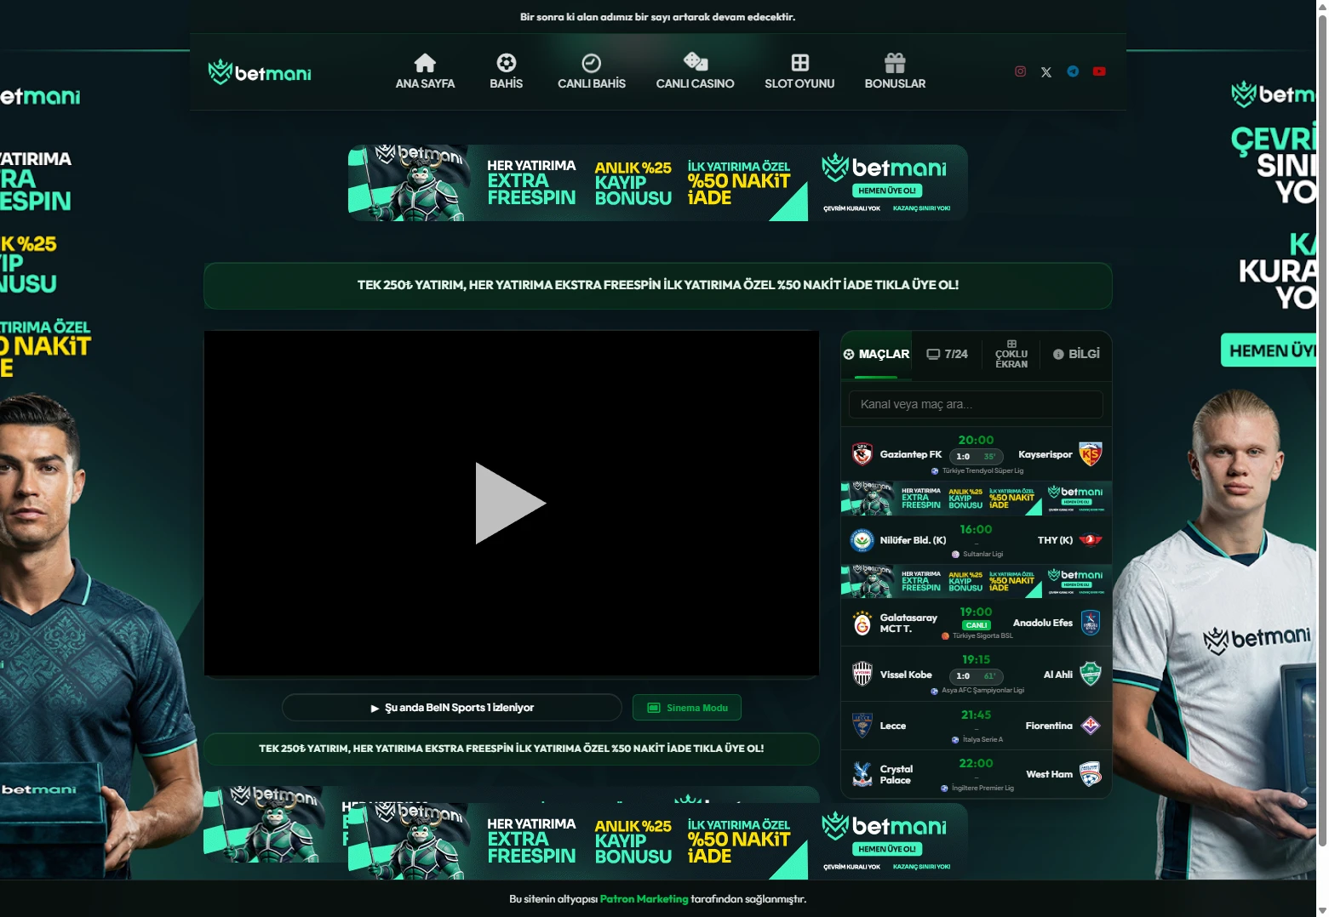The height and width of the screenshot is (917, 1329).
Task: Click the 22:00 kickoff time for Crystal Palace–West Ham
Action: pyautogui.click(x=977, y=764)
